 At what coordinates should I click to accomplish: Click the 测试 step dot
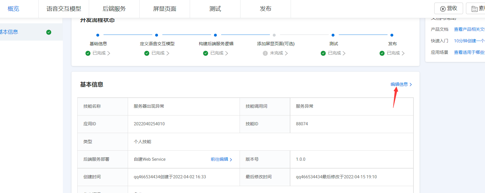[x=333, y=35]
